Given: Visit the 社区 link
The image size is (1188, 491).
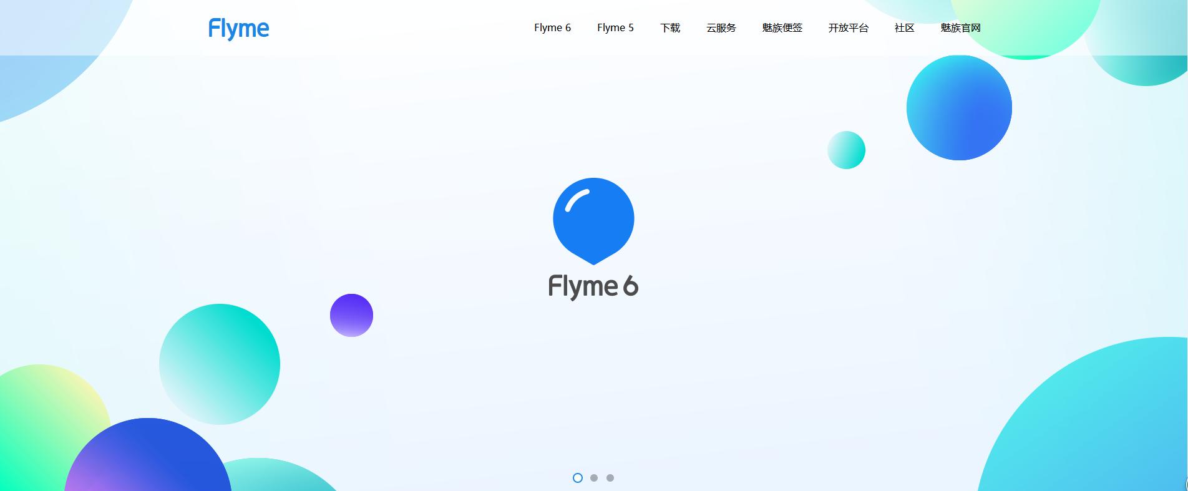Looking at the screenshot, I should (904, 28).
